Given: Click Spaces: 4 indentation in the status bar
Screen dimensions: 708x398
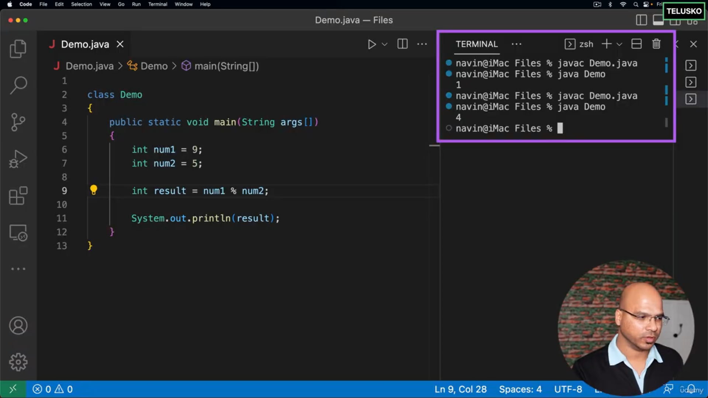Looking at the screenshot, I should tap(520, 389).
